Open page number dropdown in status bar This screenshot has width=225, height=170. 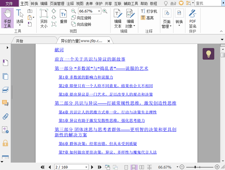click(x=86, y=167)
